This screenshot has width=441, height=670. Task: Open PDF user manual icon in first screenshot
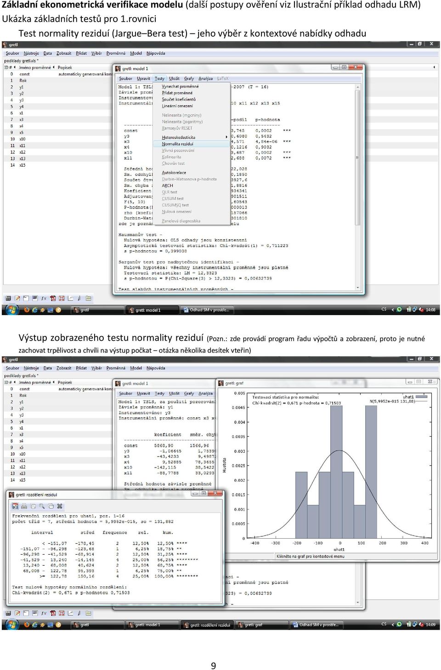coord(53,298)
